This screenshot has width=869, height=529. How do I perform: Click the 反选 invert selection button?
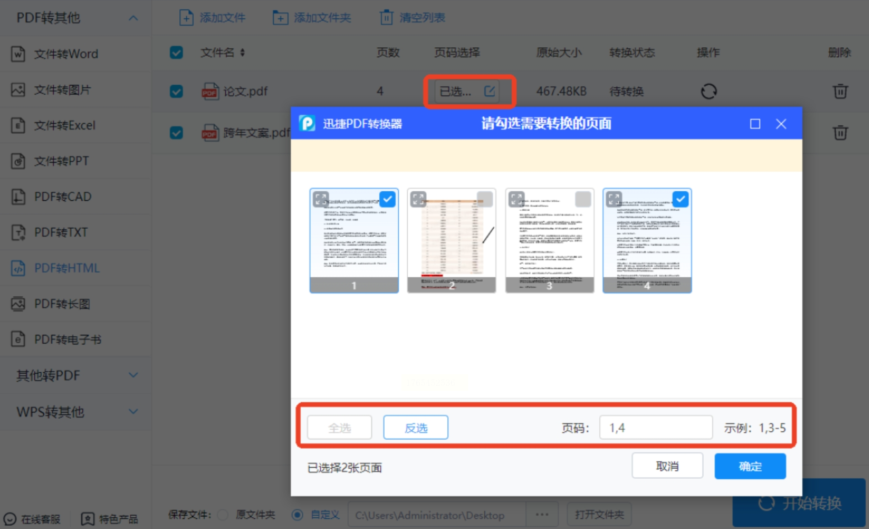[x=415, y=427]
